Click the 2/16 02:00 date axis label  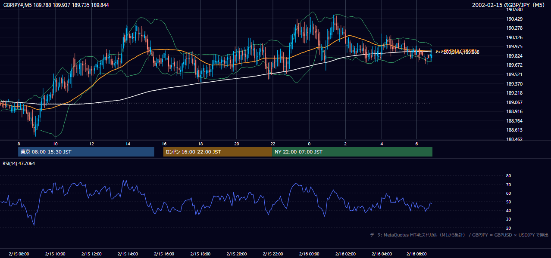(x=346, y=254)
